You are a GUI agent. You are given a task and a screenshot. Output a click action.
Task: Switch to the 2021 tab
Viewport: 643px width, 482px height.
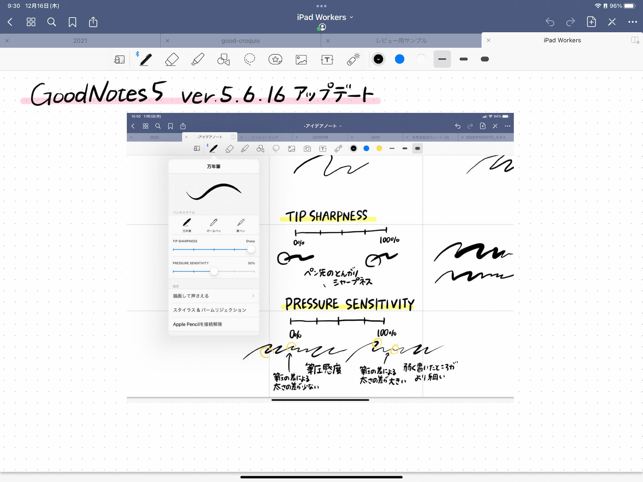click(x=80, y=41)
